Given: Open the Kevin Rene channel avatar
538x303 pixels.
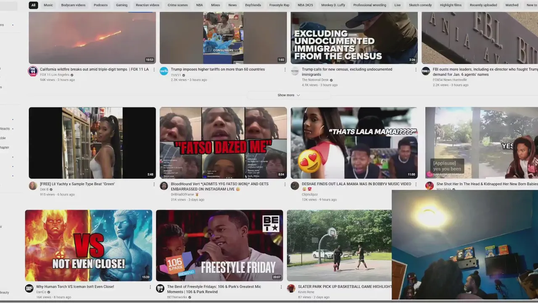Looking at the screenshot, I should click(291, 288).
